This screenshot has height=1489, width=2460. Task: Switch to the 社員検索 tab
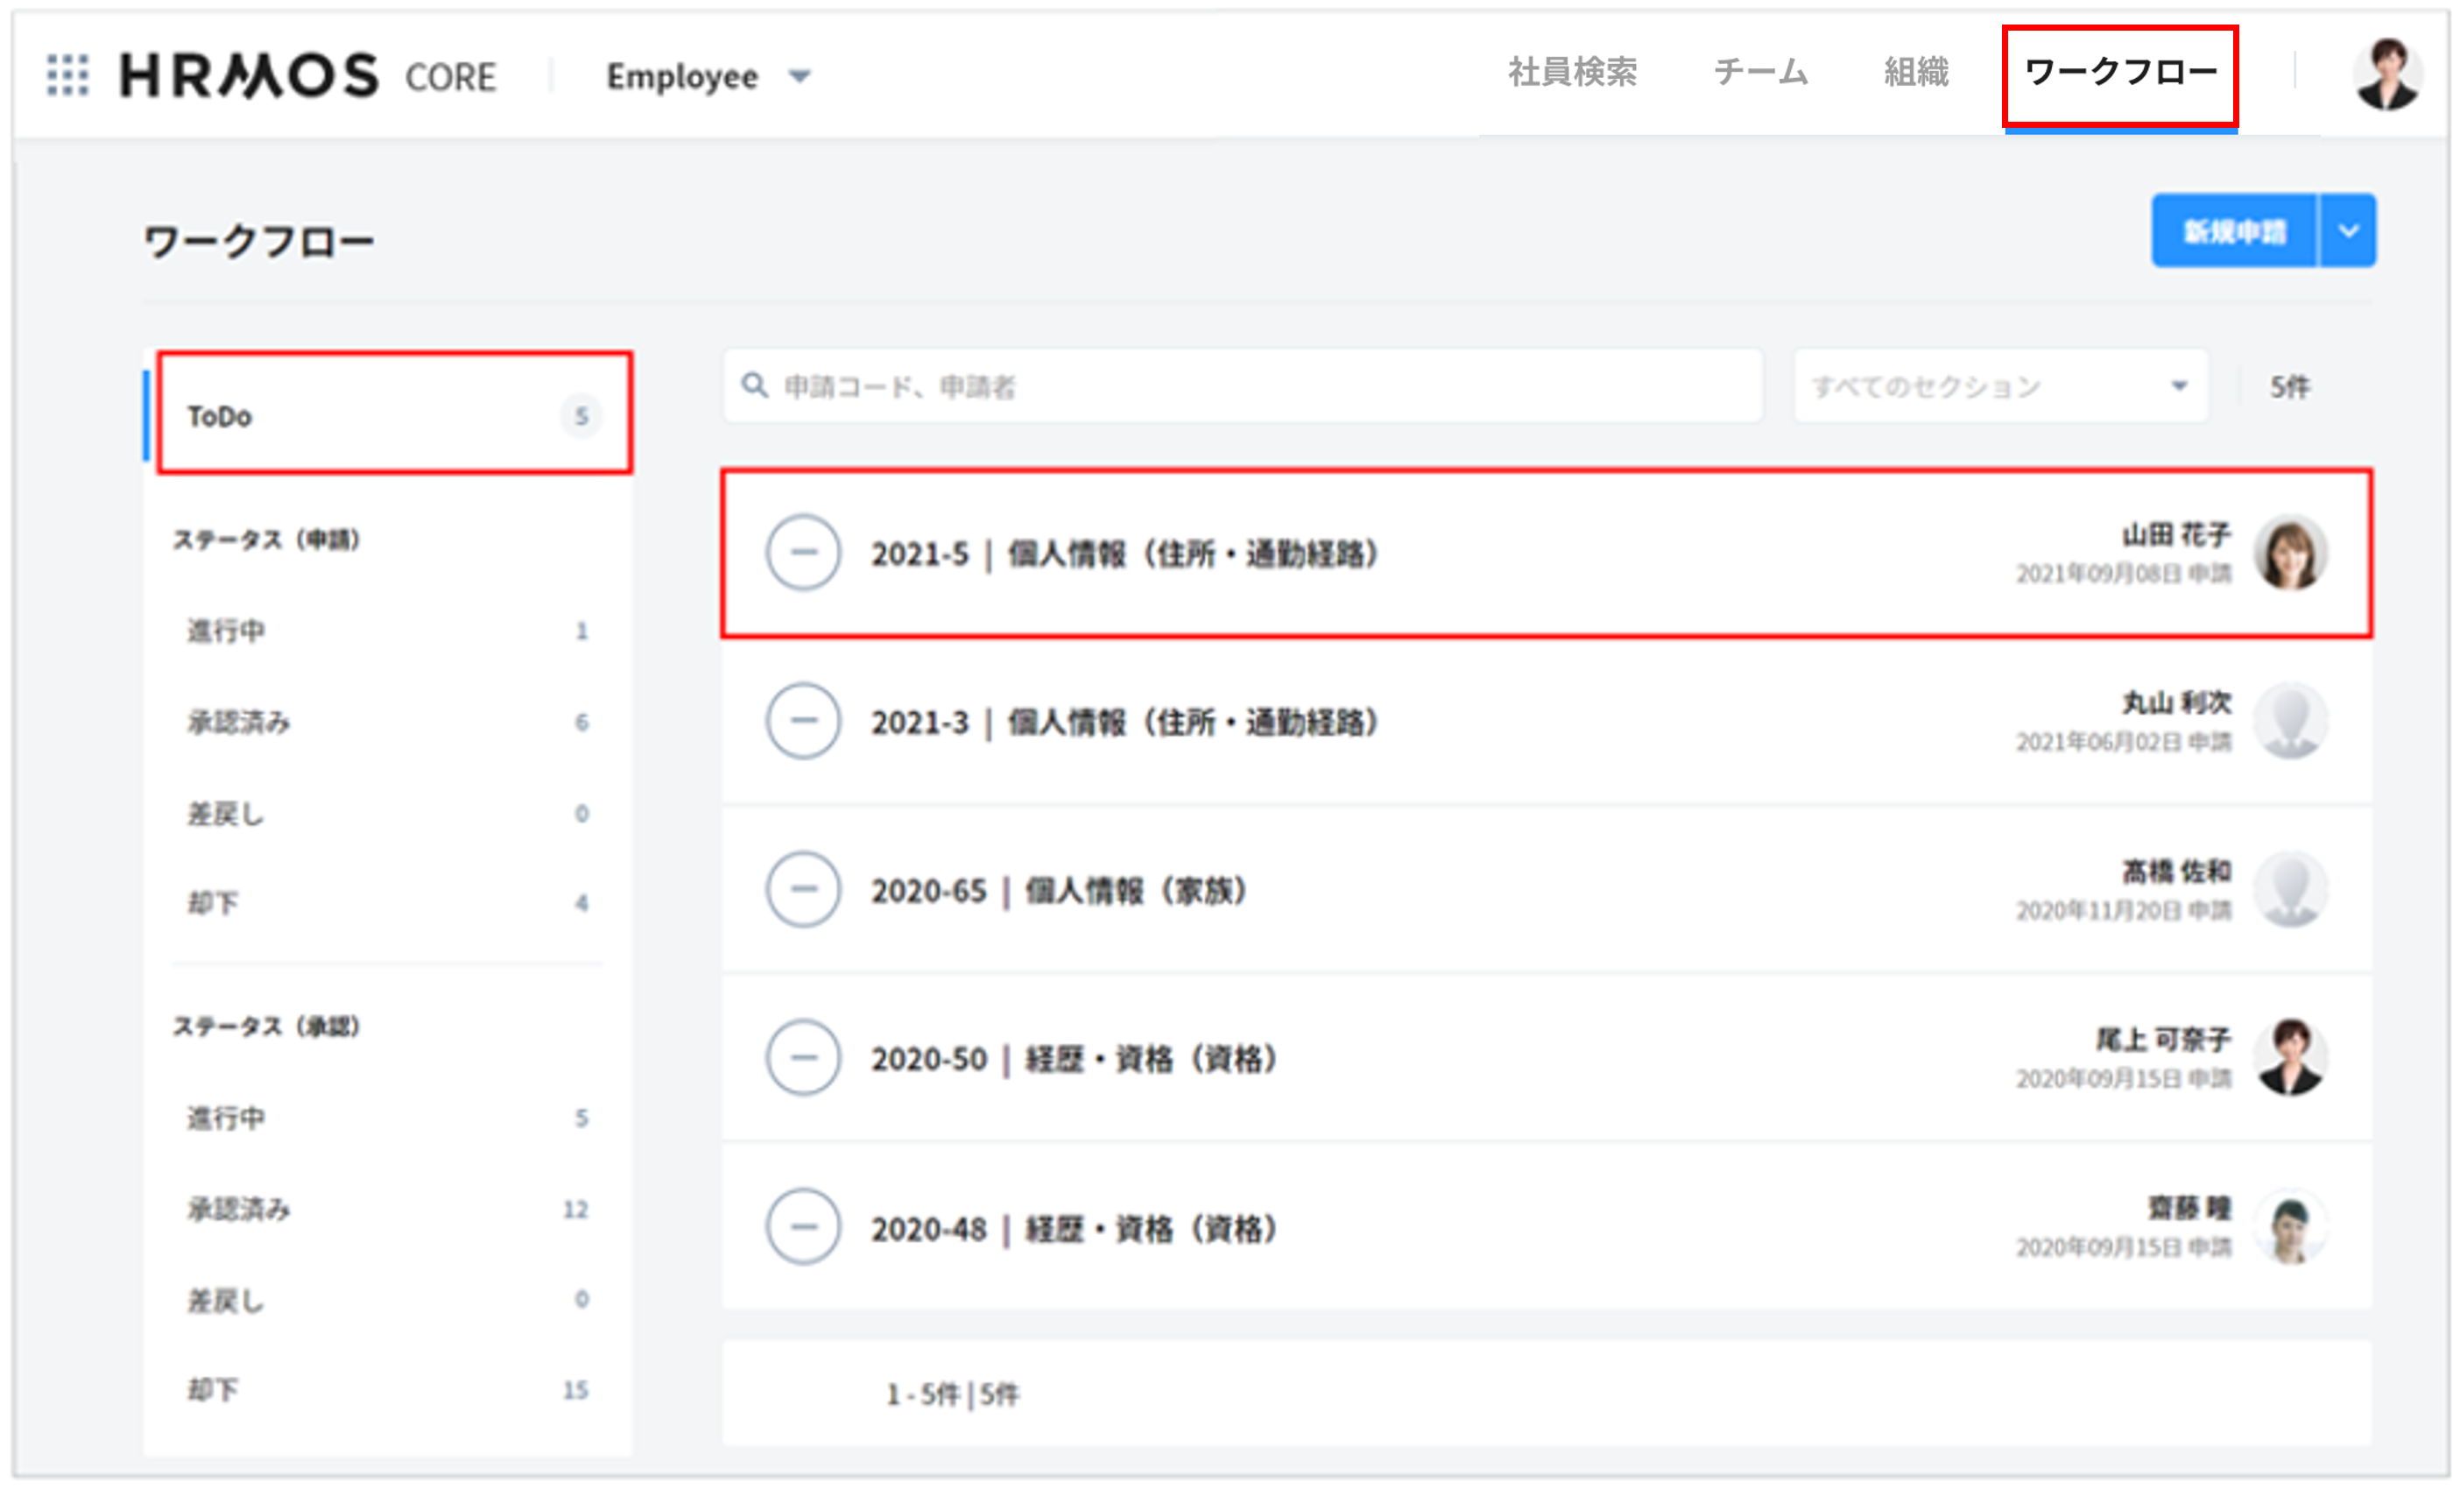tap(1573, 73)
